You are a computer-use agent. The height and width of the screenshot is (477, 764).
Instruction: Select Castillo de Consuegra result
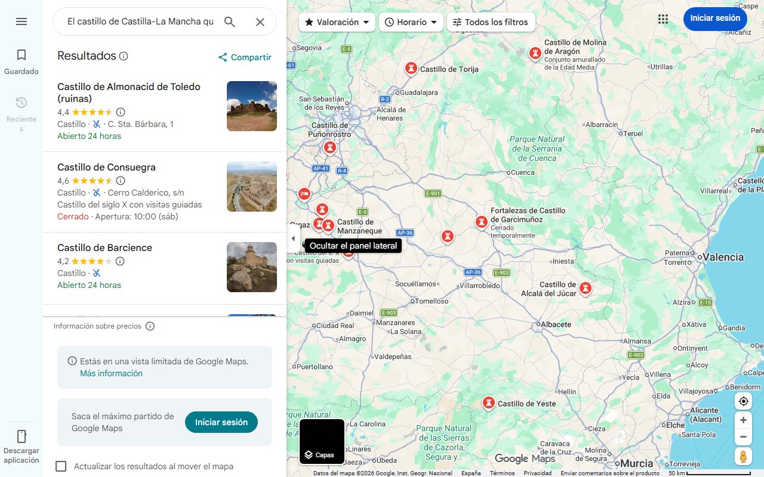(x=106, y=168)
